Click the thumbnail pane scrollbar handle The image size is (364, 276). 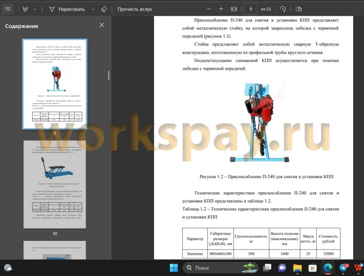tap(108, 75)
